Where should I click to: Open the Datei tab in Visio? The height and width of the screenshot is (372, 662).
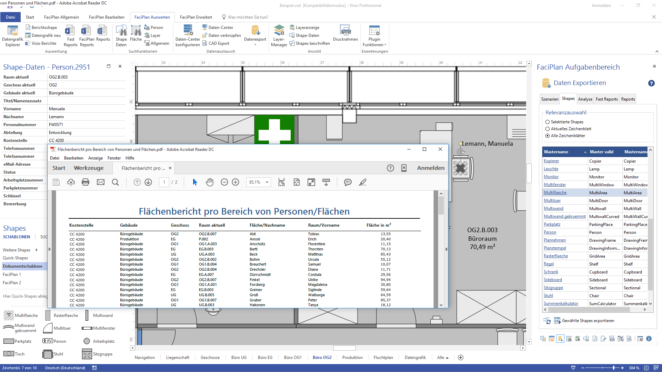click(x=10, y=17)
